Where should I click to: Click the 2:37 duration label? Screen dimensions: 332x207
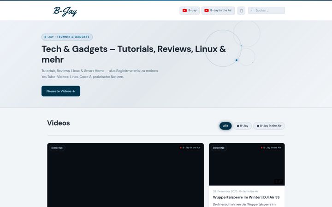pos(279,182)
